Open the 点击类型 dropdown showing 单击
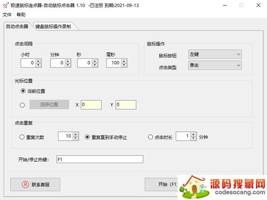 click(x=215, y=65)
